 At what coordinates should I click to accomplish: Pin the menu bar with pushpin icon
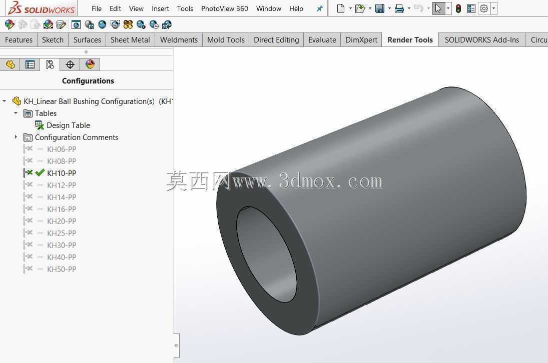tap(319, 8)
